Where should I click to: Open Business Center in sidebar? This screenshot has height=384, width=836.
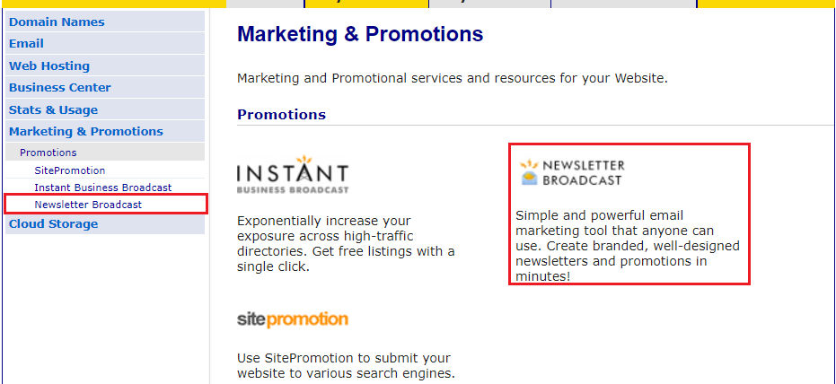(105, 87)
